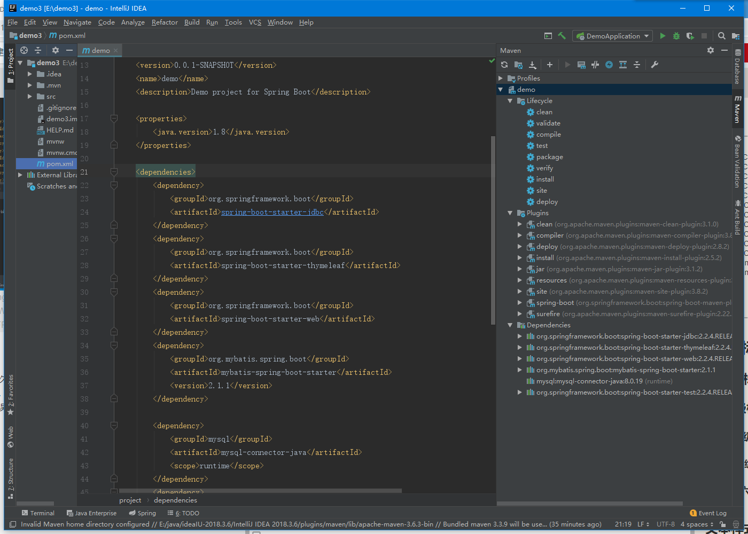748x534 pixels.
Task: Open the 6: TODO tool window
Action: (x=183, y=513)
